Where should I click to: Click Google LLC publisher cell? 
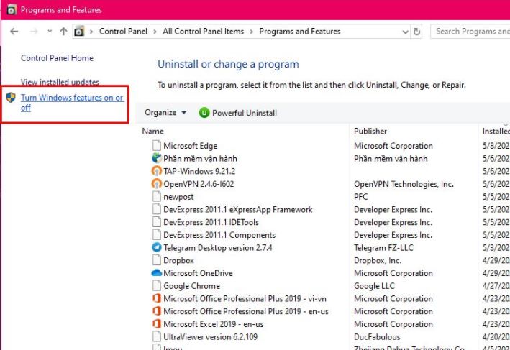point(374,286)
